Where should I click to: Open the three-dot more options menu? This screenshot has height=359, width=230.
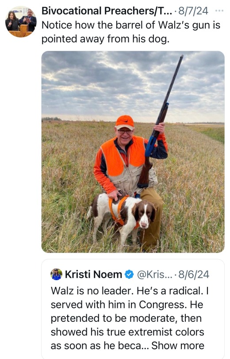219,11
